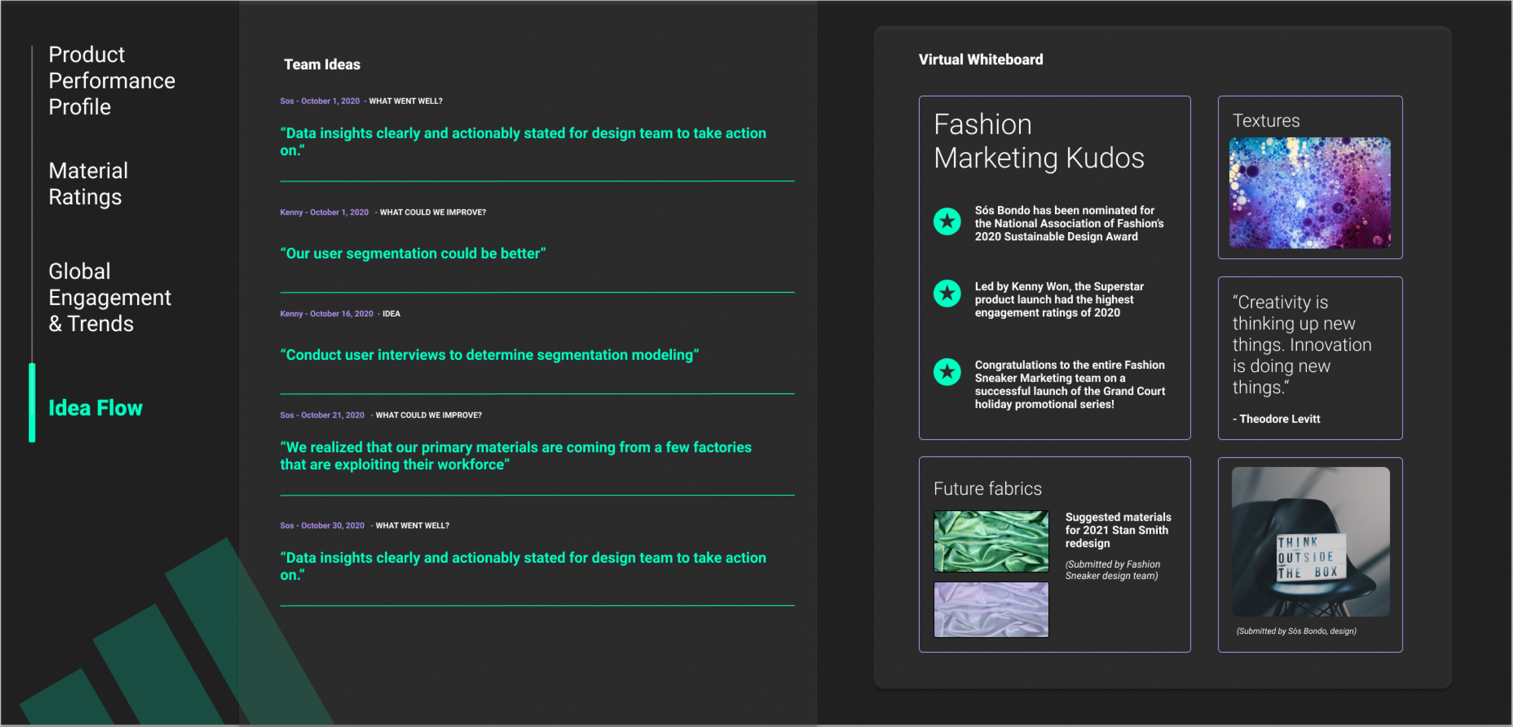Select 'Sos - October 21, 2020' author line
Viewport: 1513px width, 727px height.
[322, 415]
